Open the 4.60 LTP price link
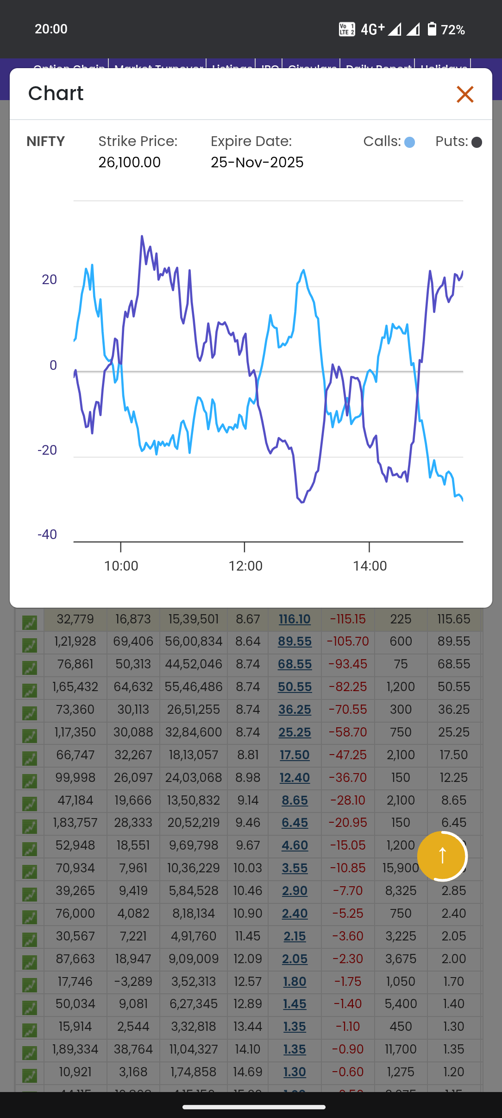The height and width of the screenshot is (1118, 502). pos(295,845)
